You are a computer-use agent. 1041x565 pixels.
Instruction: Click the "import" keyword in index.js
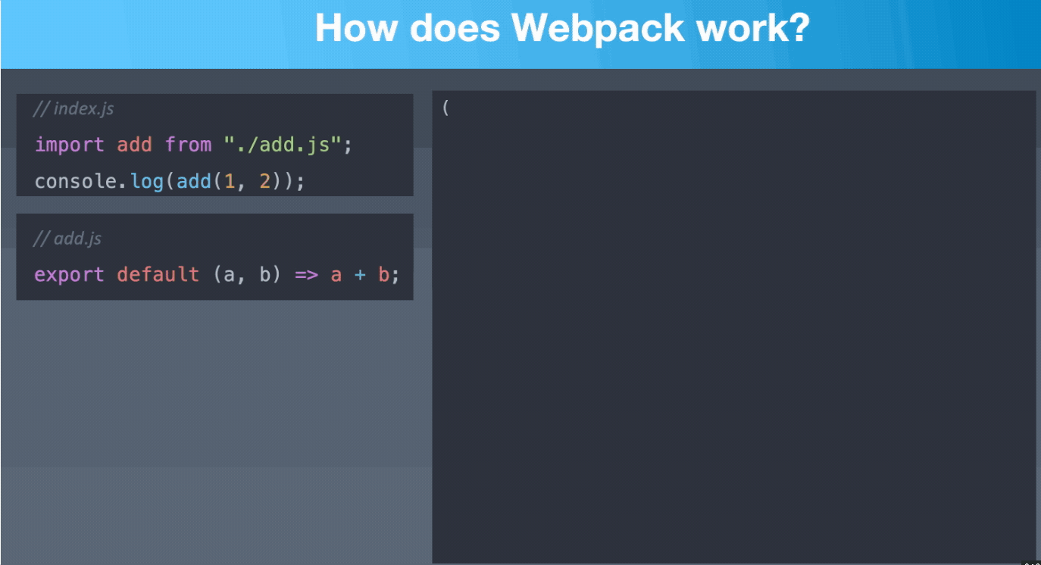coord(70,145)
